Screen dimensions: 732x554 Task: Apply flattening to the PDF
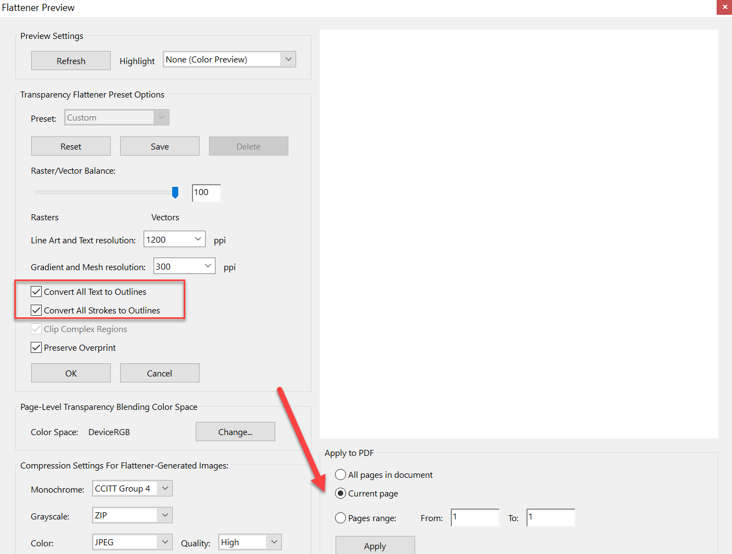coord(375,545)
